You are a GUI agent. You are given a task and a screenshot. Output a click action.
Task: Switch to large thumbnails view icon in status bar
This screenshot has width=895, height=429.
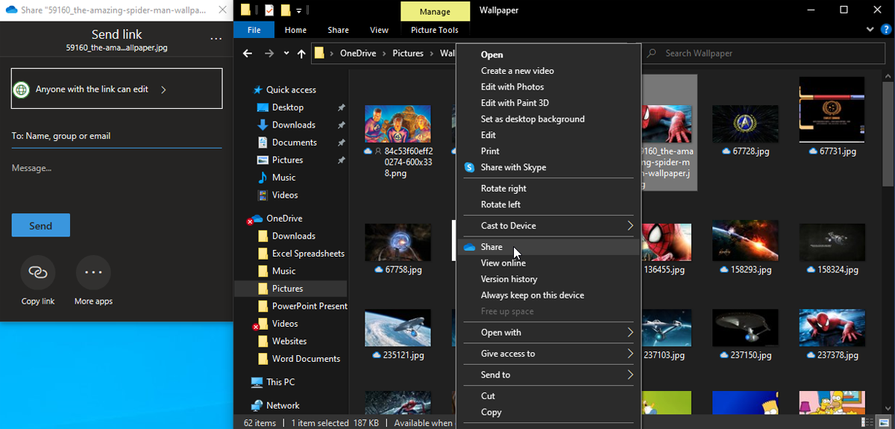tap(885, 423)
